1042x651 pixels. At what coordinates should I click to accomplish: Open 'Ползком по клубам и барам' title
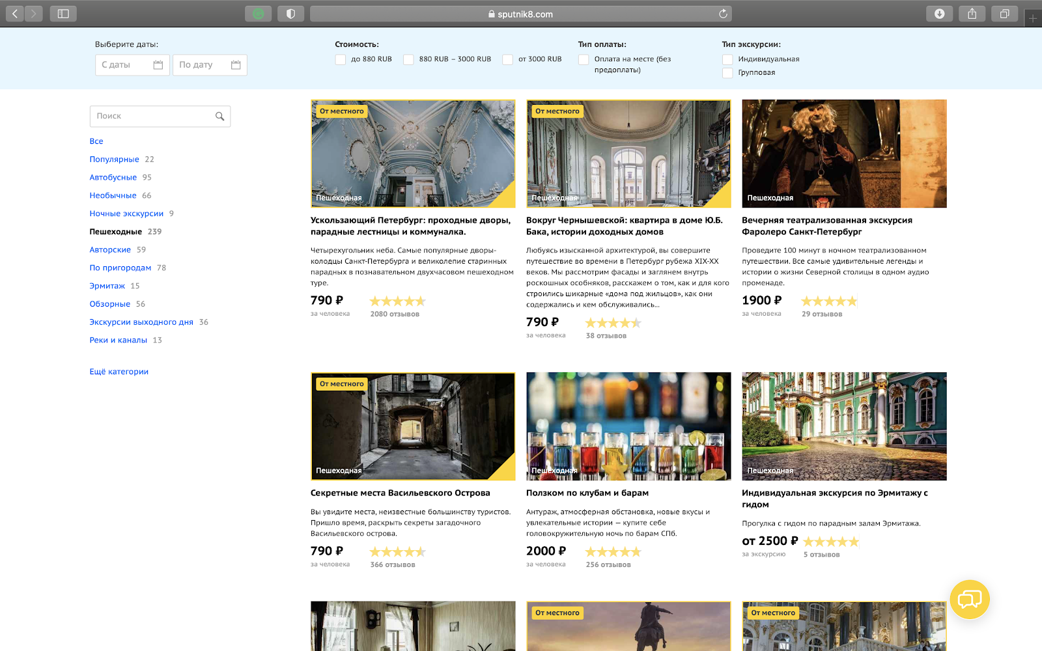pyautogui.click(x=587, y=493)
